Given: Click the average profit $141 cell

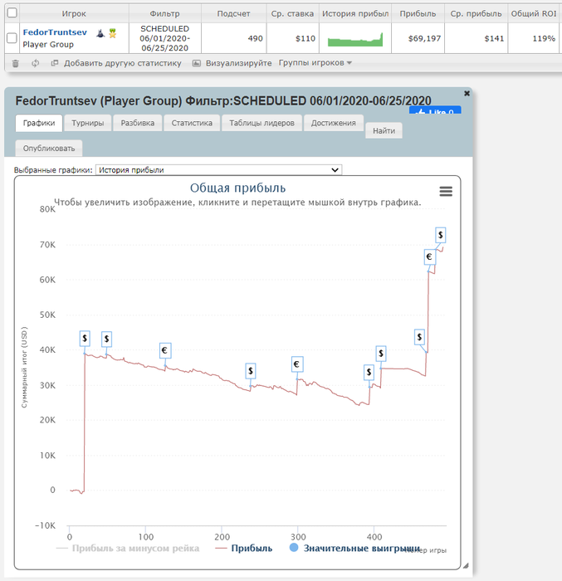Looking at the screenshot, I should tap(476, 38).
